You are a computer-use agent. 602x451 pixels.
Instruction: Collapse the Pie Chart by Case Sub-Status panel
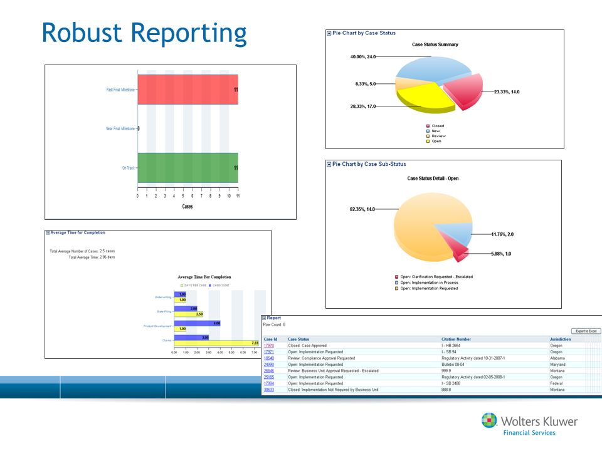pyautogui.click(x=329, y=165)
